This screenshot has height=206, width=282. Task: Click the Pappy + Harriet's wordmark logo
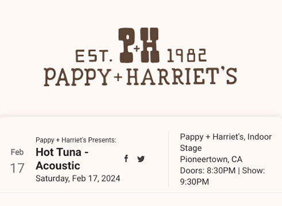pyautogui.click(x=141, y=77)
